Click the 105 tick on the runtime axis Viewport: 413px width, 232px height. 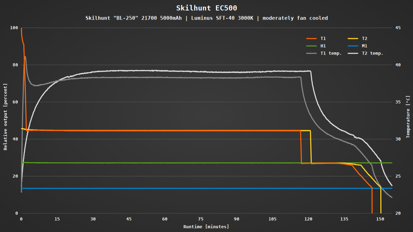[273, 219]
